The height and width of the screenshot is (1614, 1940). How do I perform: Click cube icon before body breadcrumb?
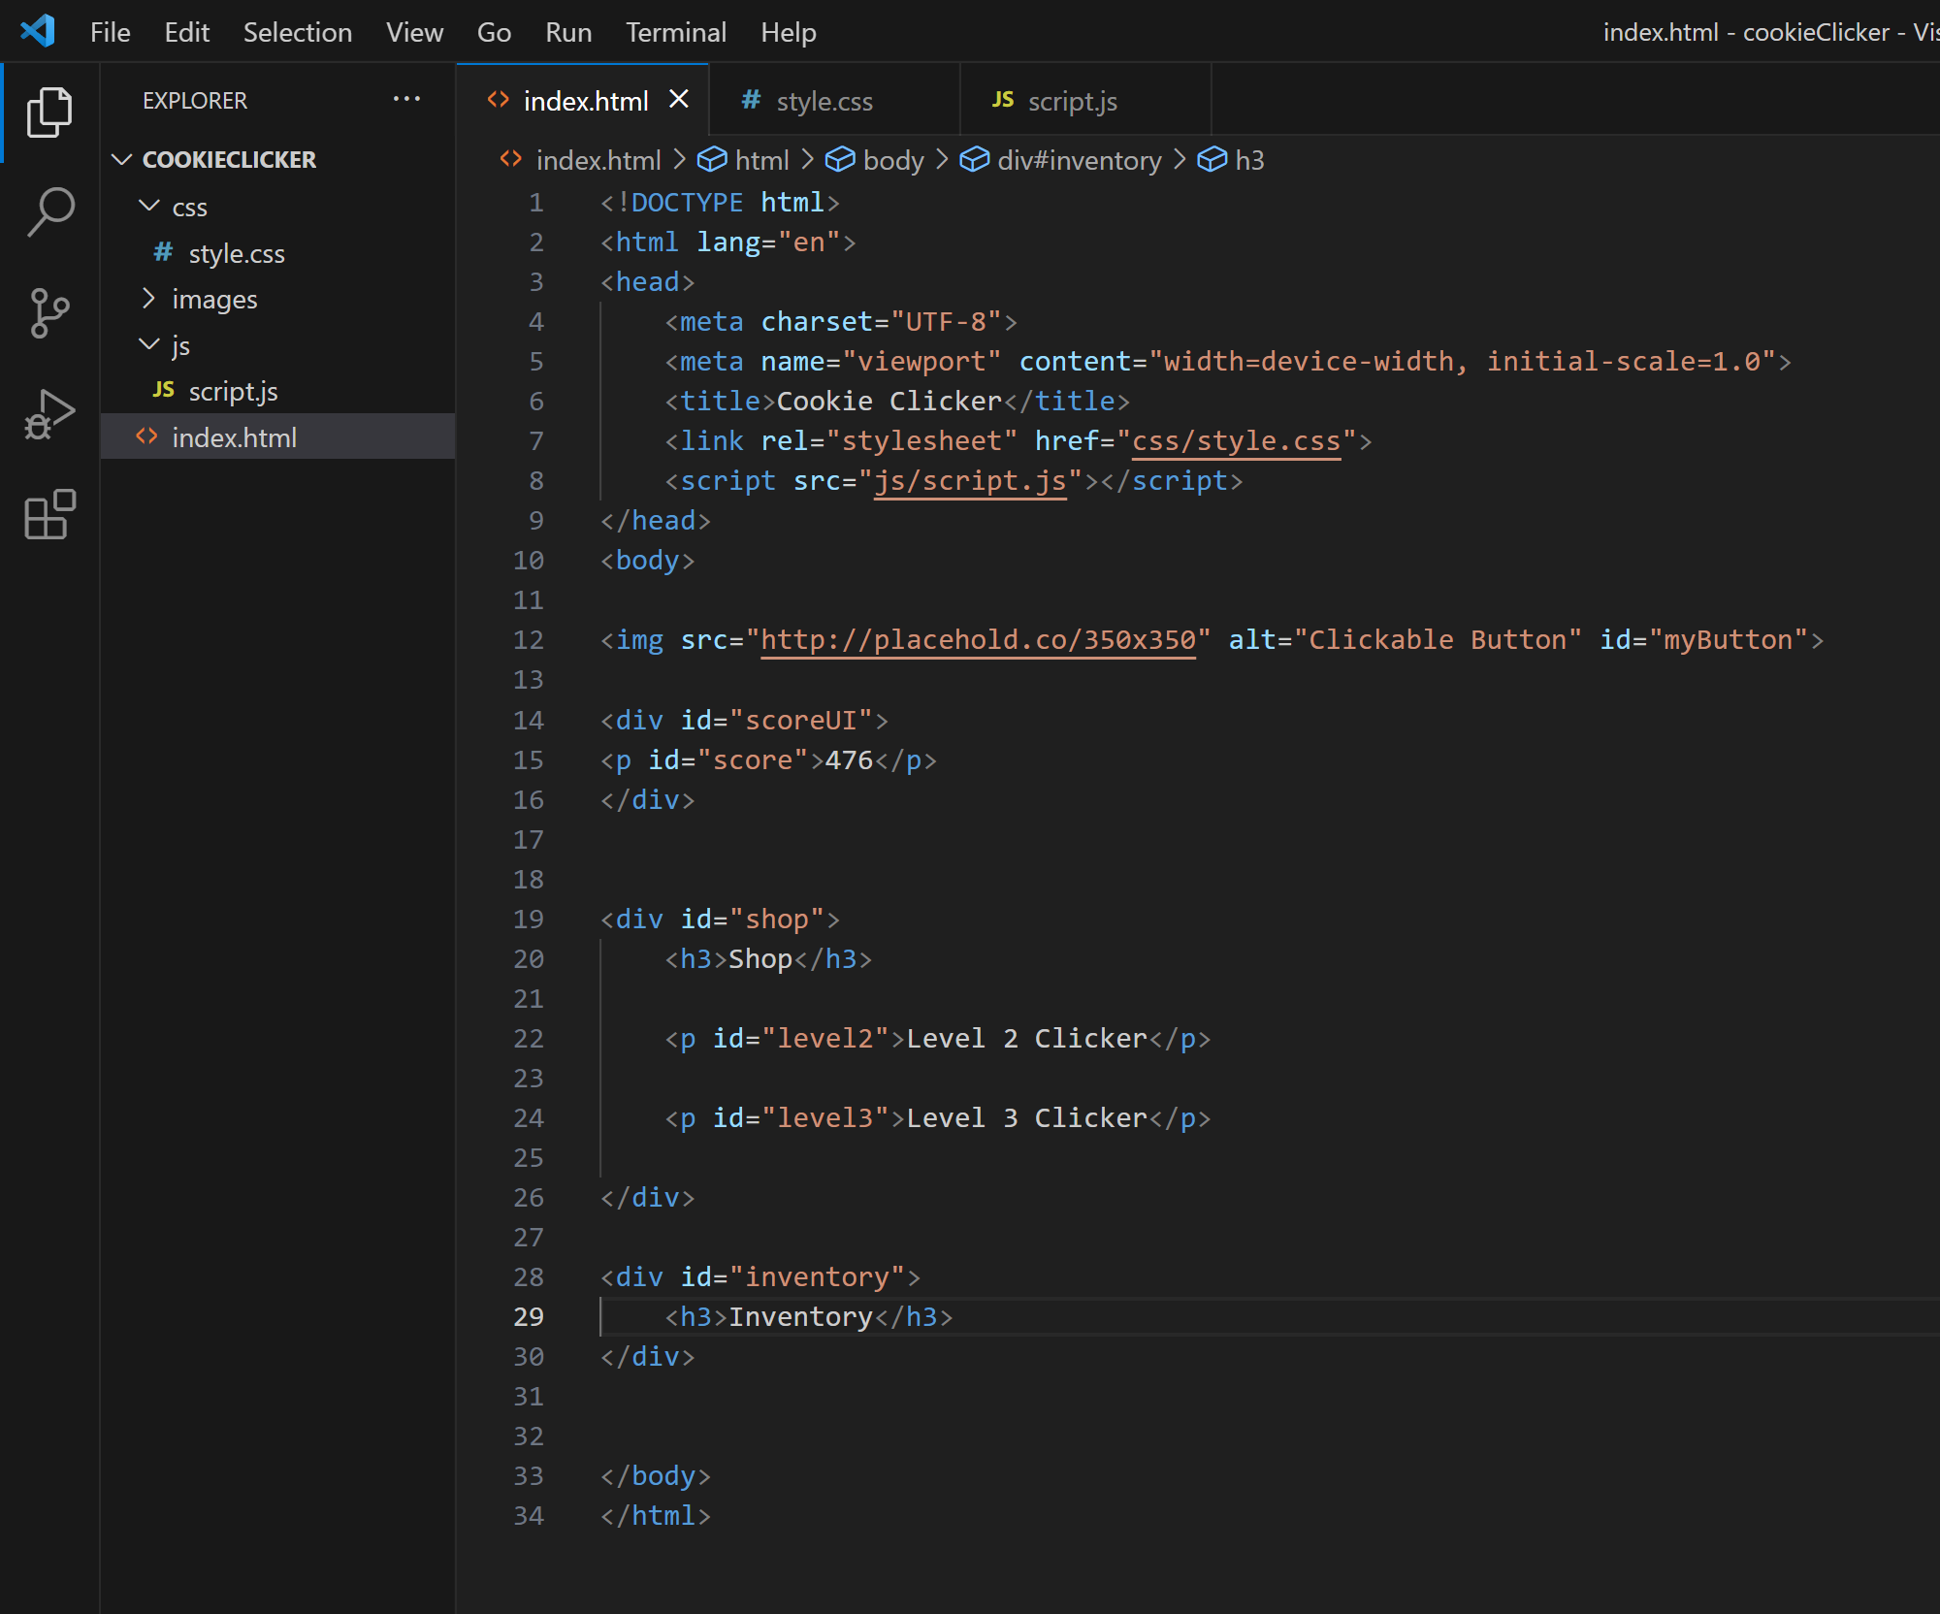pos(840,159)
